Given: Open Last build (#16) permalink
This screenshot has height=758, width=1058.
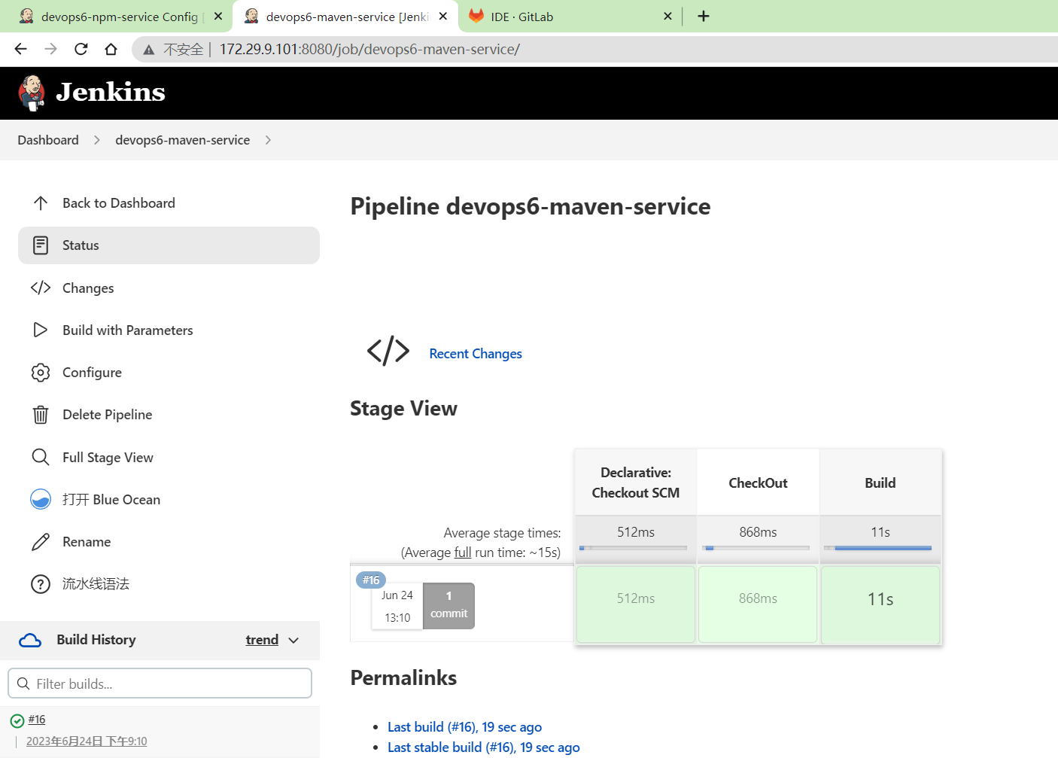Looking at the screenshot, I should (464, 727).
